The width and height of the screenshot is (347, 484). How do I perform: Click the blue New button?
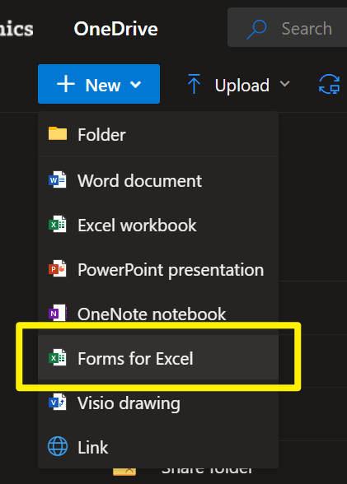tap(99, 84)
